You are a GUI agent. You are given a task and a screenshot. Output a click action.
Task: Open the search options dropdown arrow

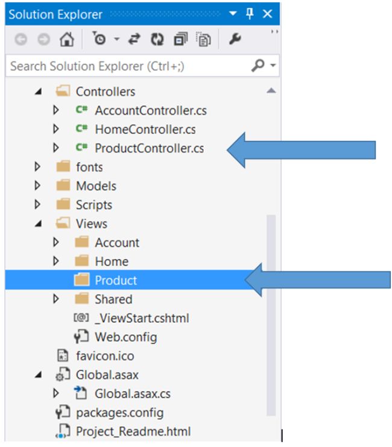[x=273, y=65]
